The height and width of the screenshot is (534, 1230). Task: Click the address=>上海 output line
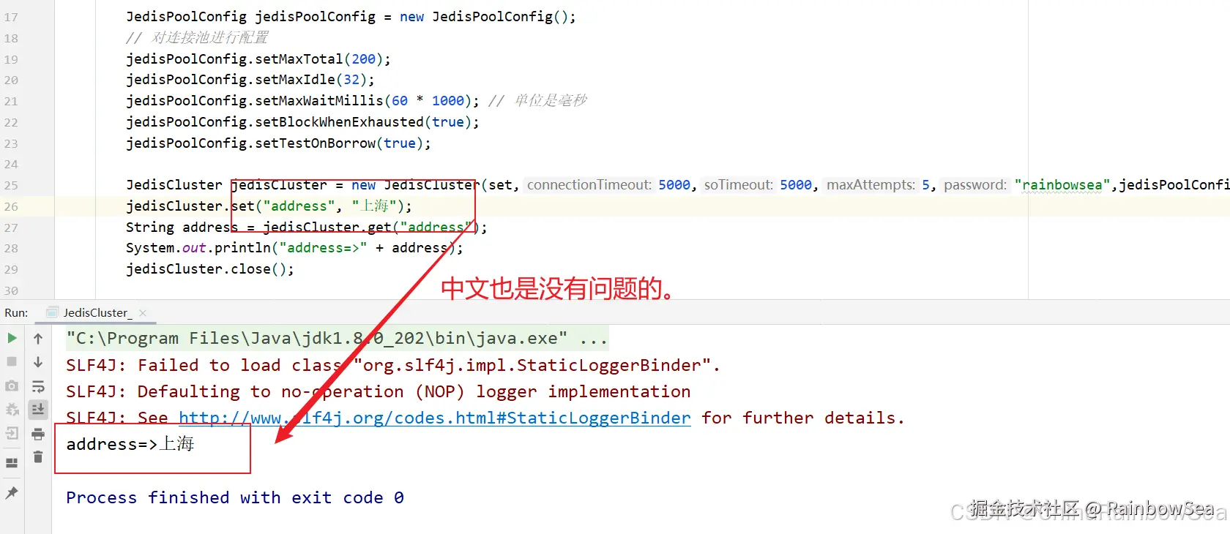click(130, 444)
